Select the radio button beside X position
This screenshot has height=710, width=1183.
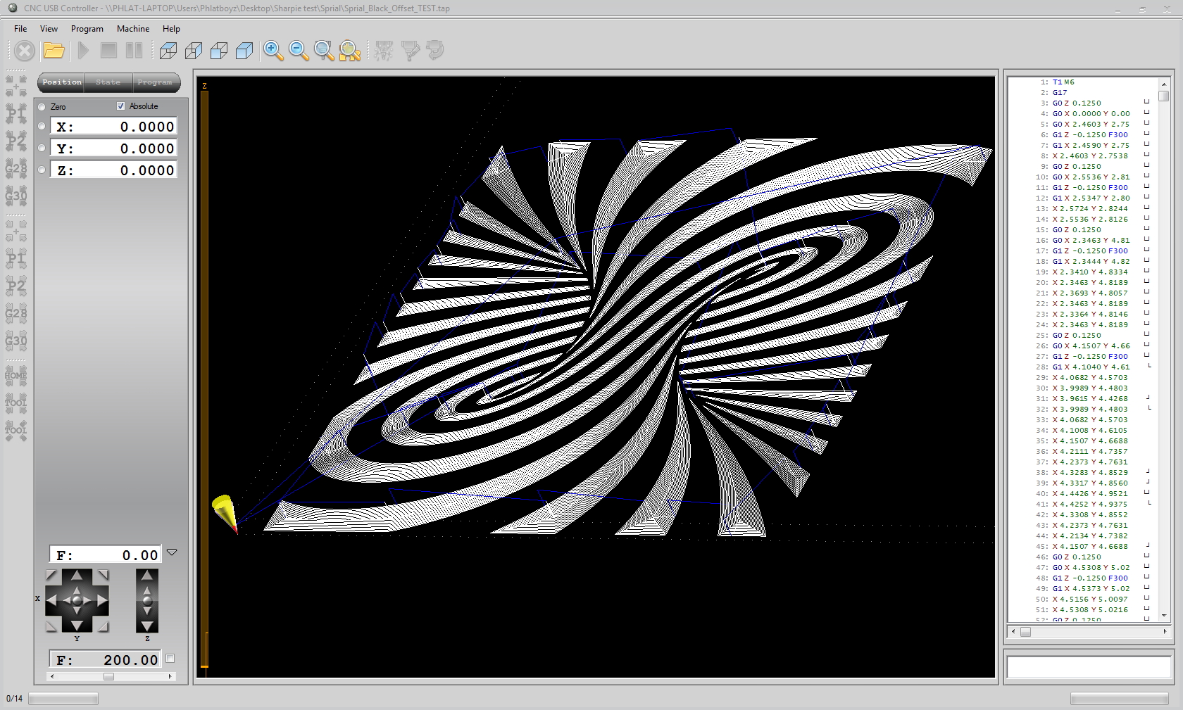(42, 127)
